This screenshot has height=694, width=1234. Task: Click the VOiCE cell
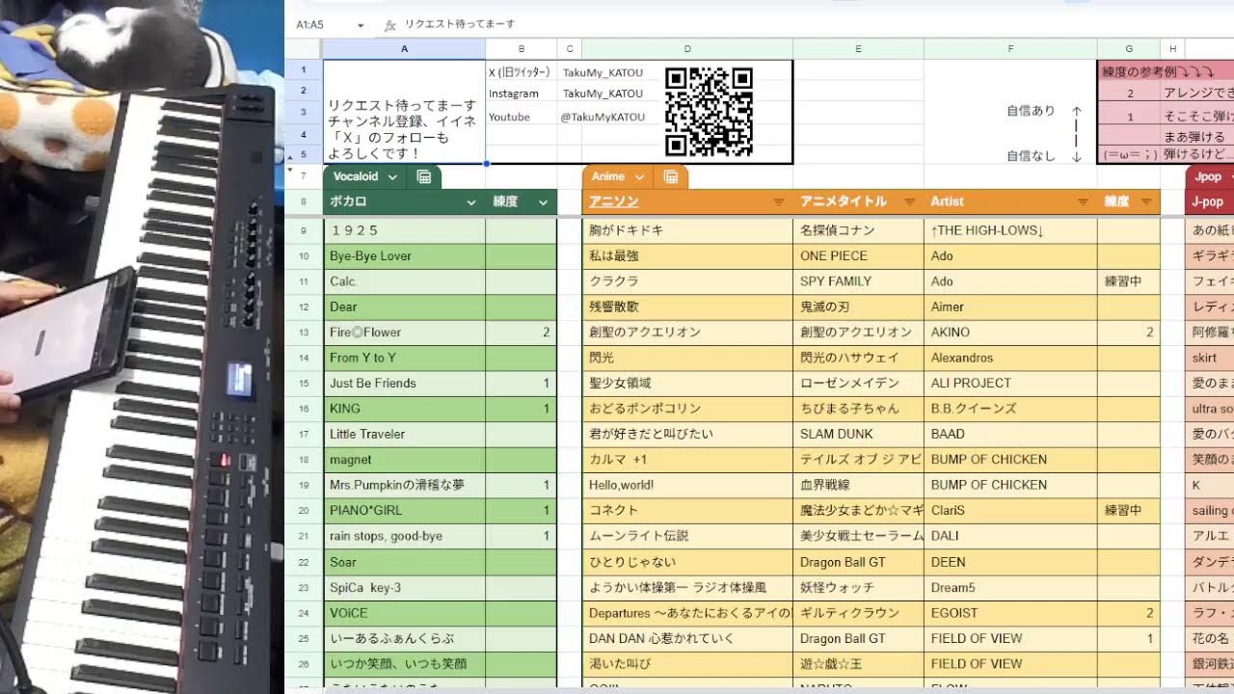[404, 613]
